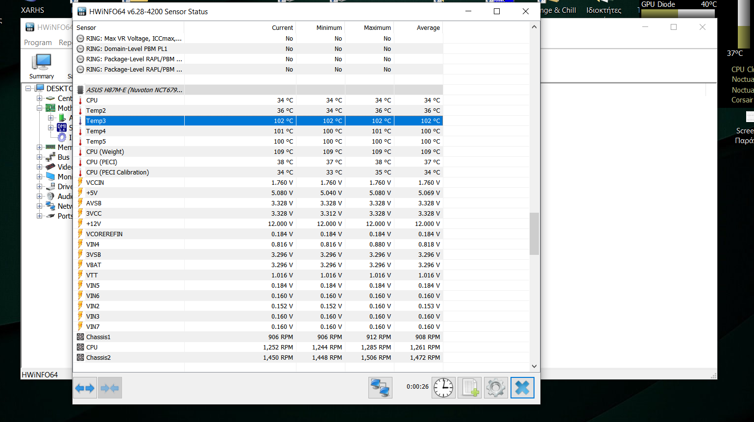
Task: Expand the Memory tree node
Action: [39, 147]
